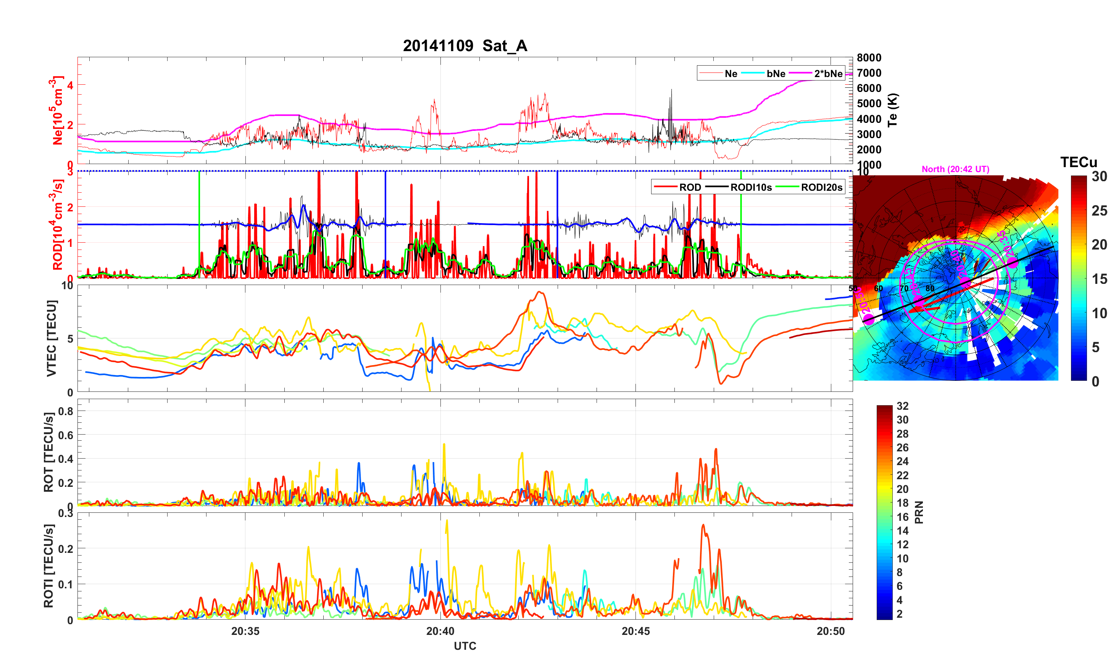Viewport: 1108px width, 670px height.
Task: Select the bNe legend entry
Action: point(764,73)
